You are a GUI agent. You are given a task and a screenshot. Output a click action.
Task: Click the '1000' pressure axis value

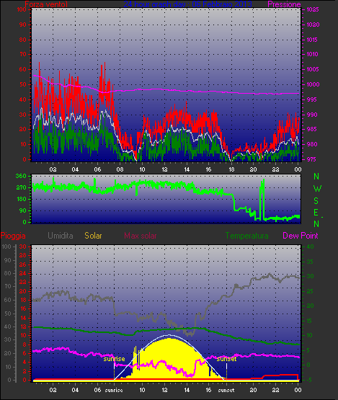click(313, 84)
